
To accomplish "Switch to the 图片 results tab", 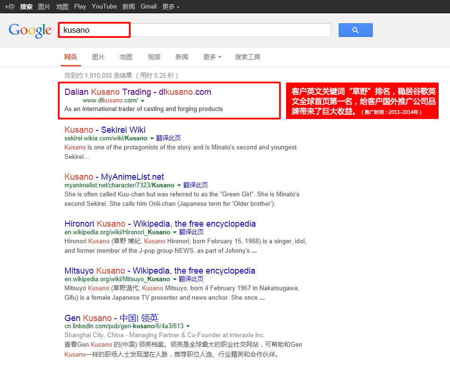I will coord(99,57).
